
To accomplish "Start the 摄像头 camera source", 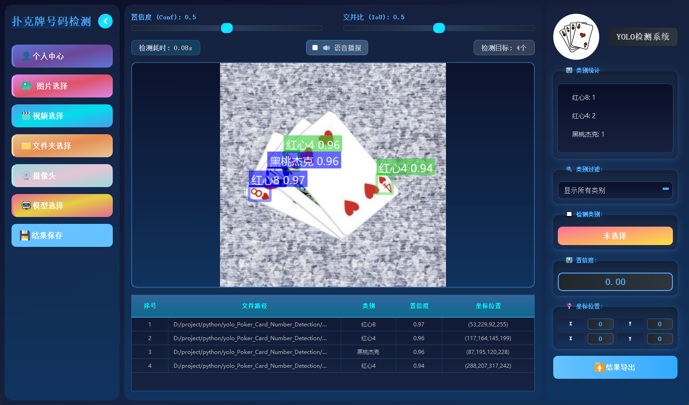I will pyautogui.click(x=62, y=176).
